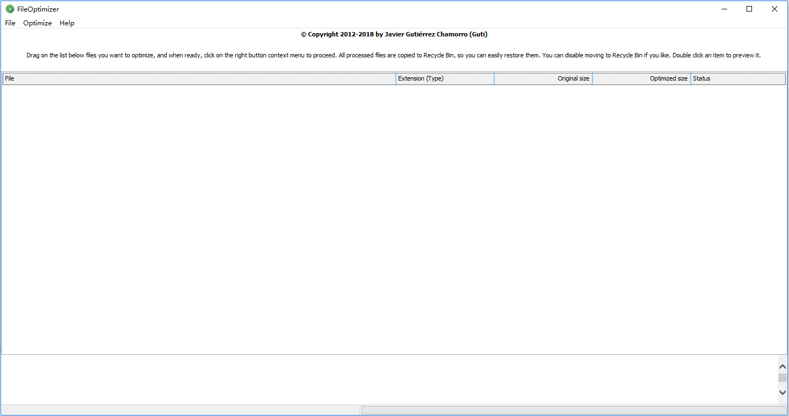Sort by Optimized size column header

pos(642,78)
